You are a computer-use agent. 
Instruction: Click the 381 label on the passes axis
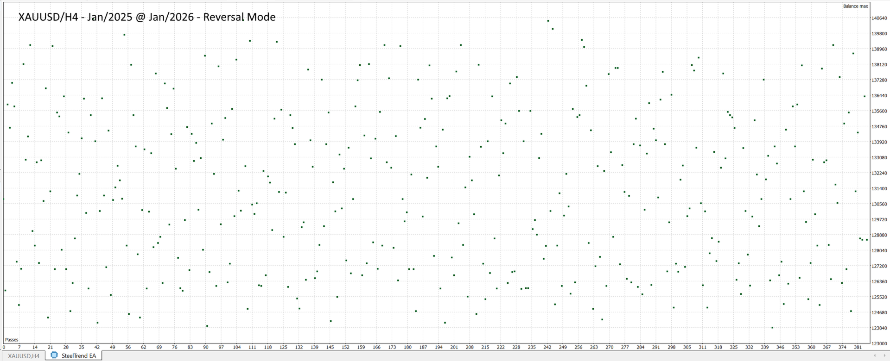click(858, 347)
